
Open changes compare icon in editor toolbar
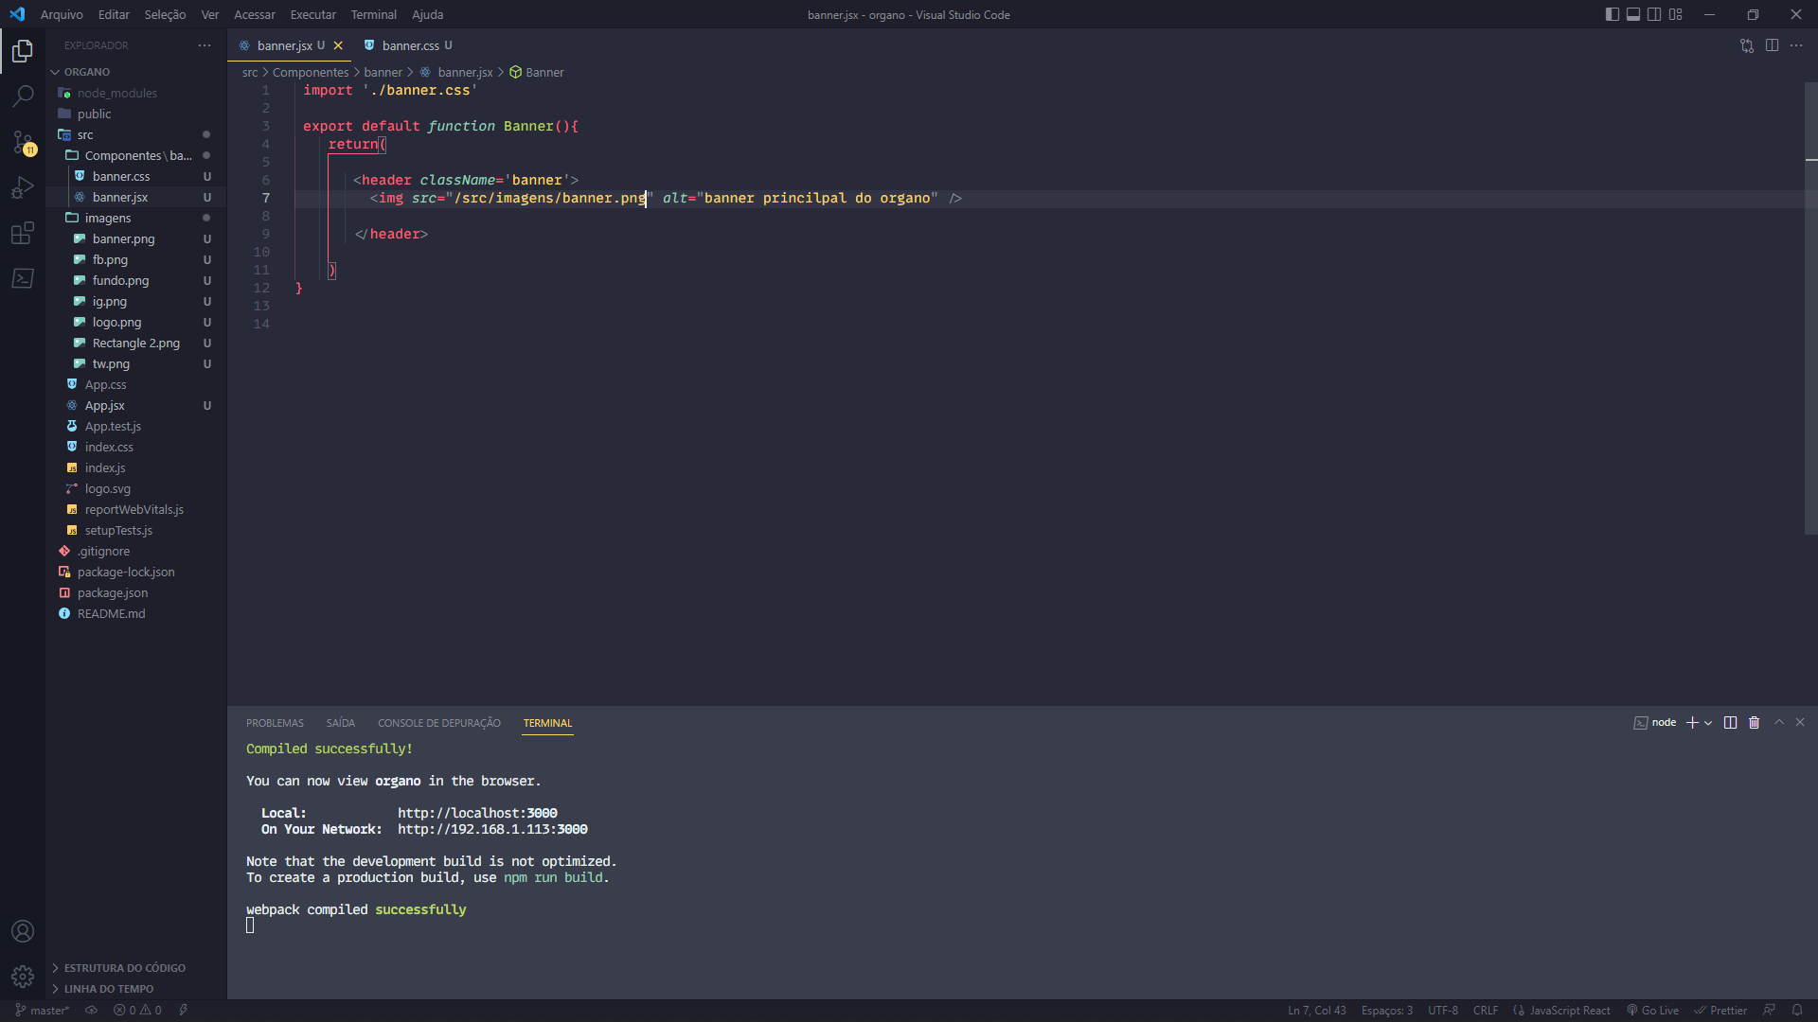pyautogui.click(x=1747, y=45)
